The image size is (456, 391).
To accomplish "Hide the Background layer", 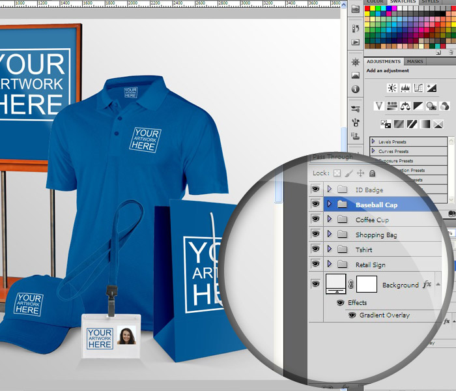I will pyautogui.click(x=315, y=283).
